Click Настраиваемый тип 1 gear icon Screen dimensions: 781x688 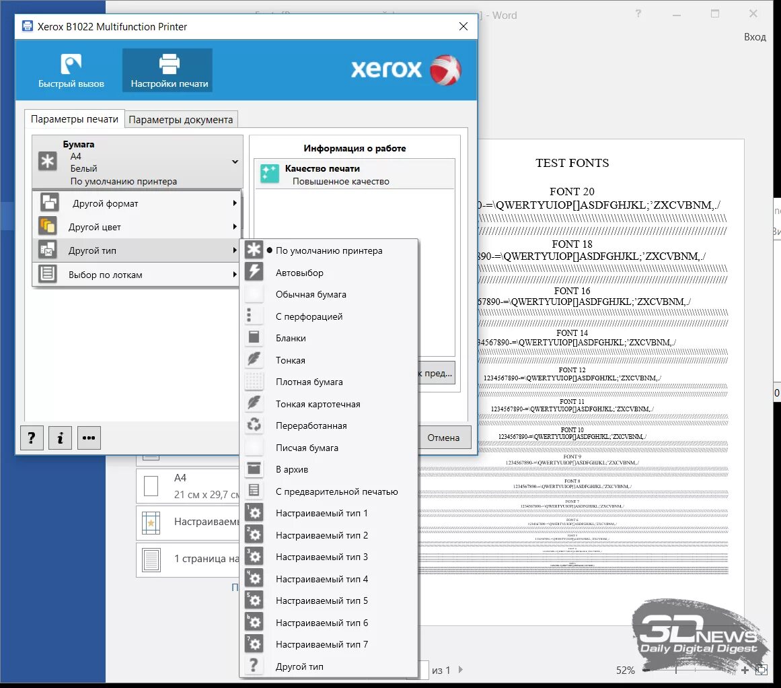(254, 512)
